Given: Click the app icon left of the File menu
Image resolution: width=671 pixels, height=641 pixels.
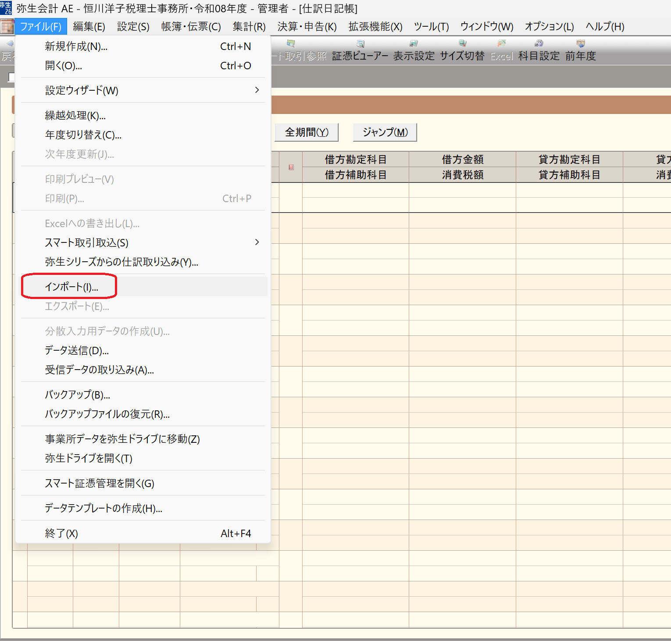Looking at the screenshot, I should (7, 27).
